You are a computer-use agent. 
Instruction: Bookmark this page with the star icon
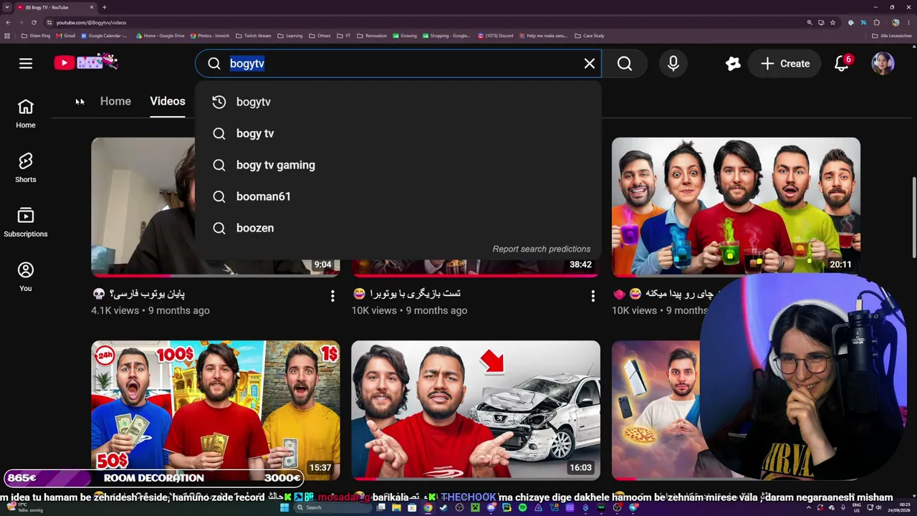tap(832, 22)
